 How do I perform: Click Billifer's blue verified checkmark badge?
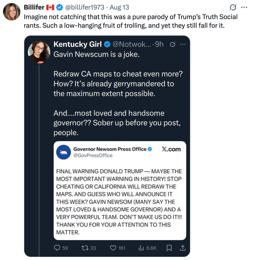click(x=59, y=8)
